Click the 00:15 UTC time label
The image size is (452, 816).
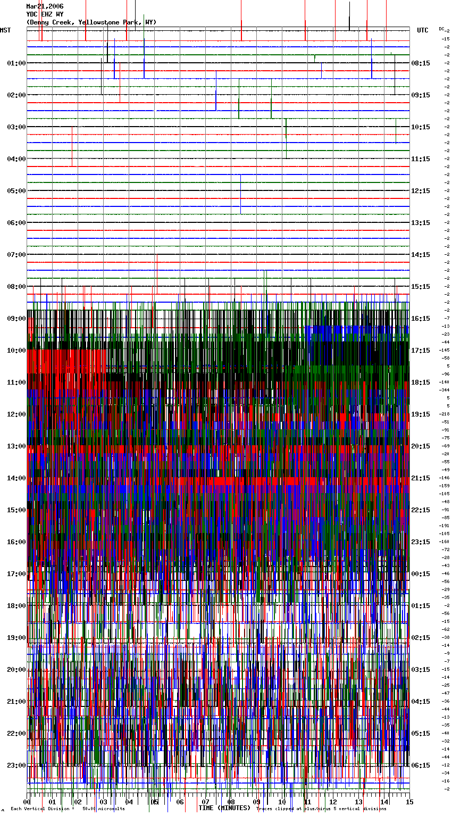[x=421, y=574]
